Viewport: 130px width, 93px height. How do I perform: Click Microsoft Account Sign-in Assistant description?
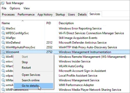[x=82, y=71]
